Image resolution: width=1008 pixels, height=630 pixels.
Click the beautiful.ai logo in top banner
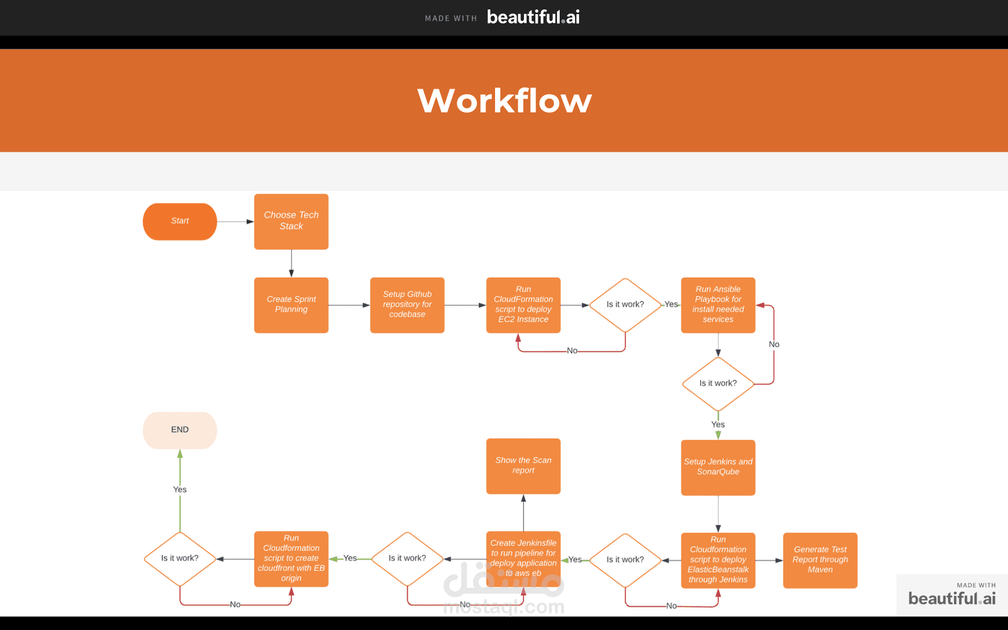(x=533, y=17)
